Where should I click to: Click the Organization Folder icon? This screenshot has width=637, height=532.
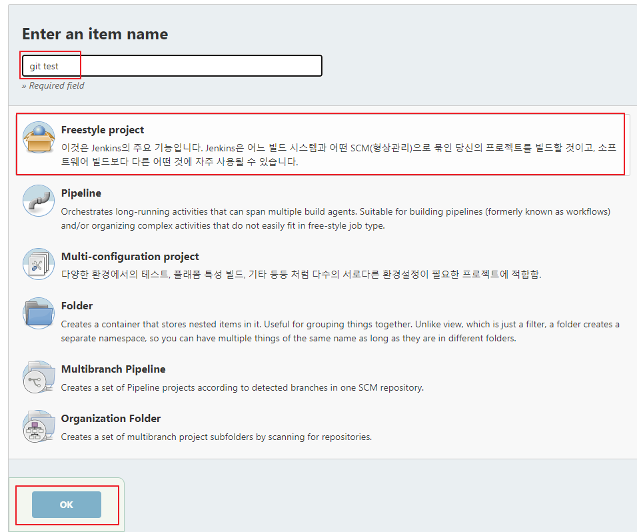[x=39, y=426]
